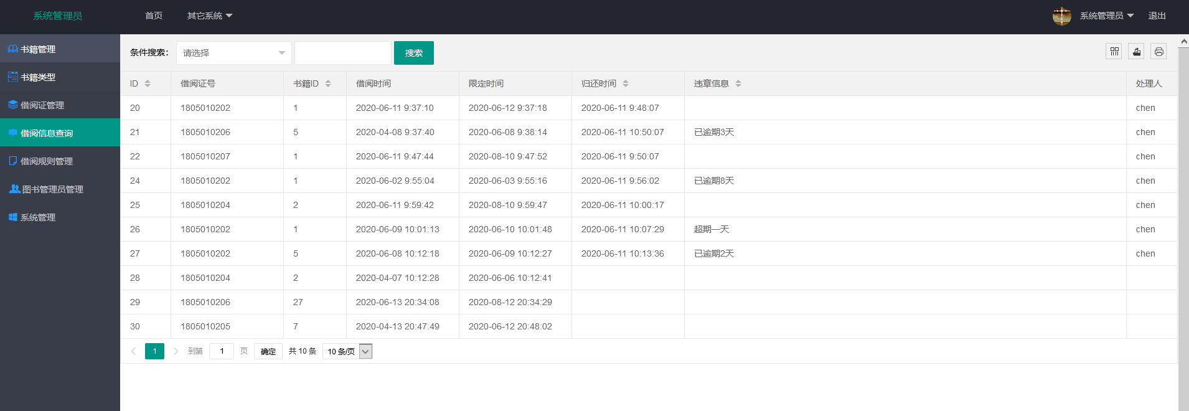Click the next page arrow
The image size is (1189, 411).
coord(176,351)
